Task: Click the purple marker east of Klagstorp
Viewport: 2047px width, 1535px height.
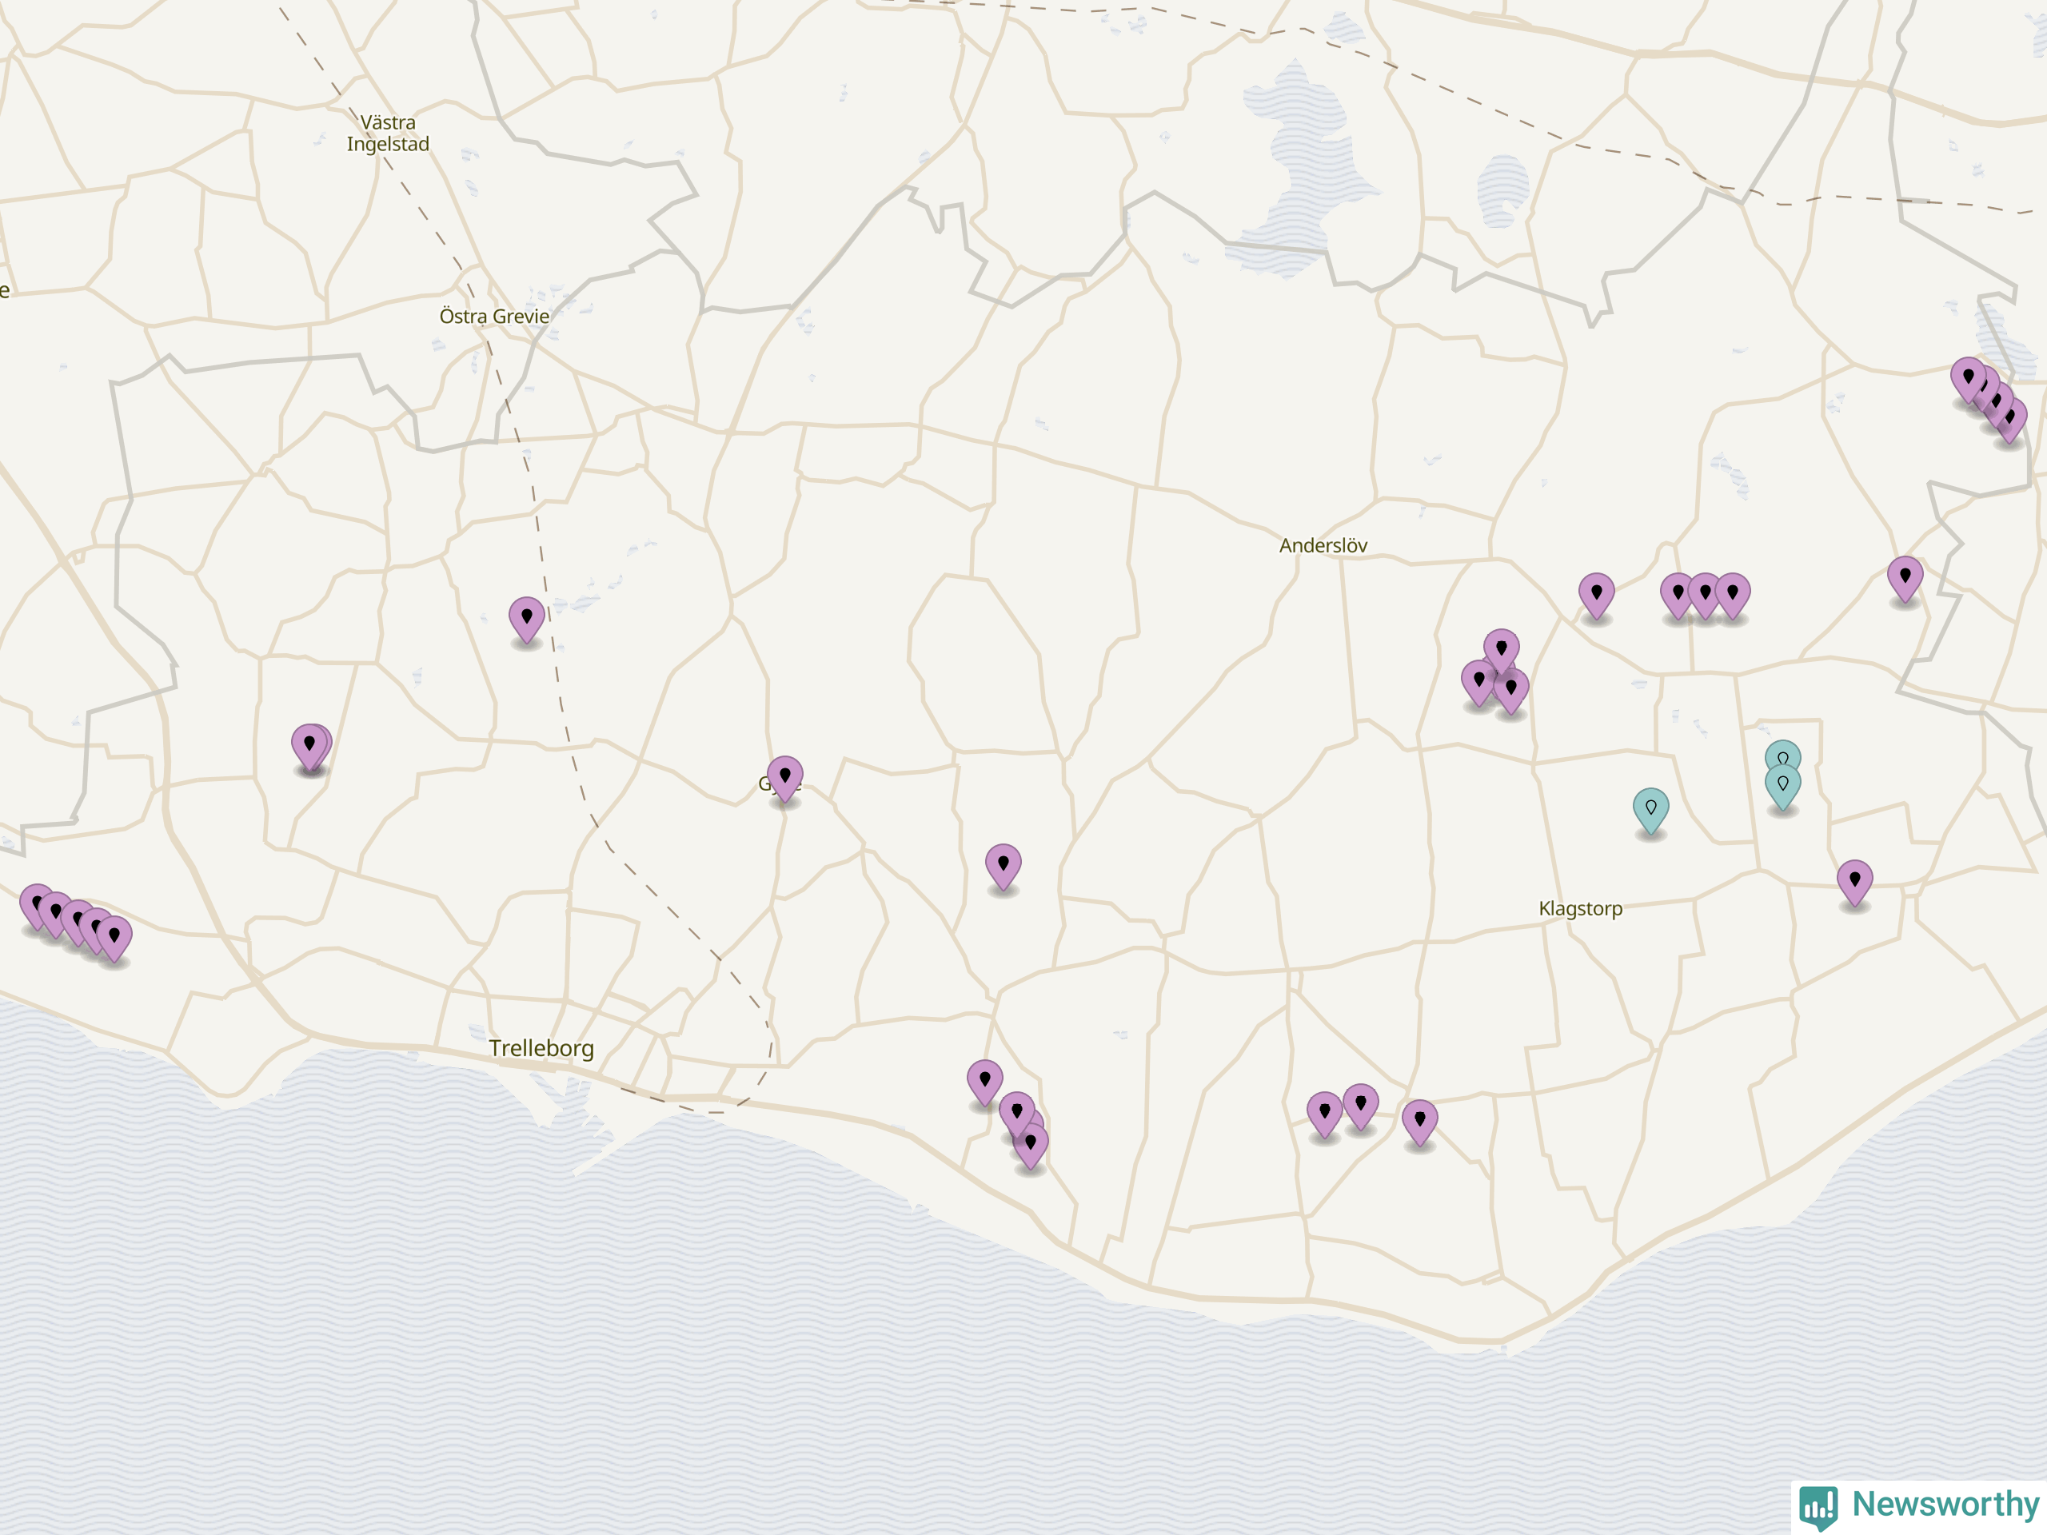Action: tap(1854, 883)
